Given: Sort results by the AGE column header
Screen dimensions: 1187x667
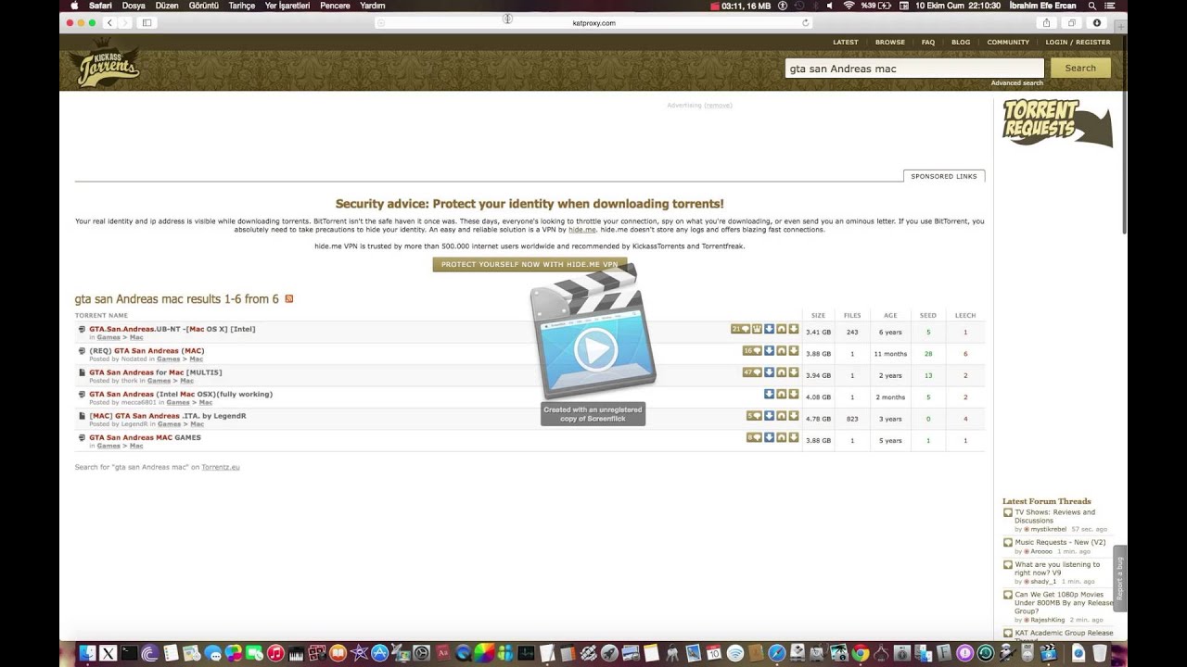Looking at the screenshot, I should 890,315.
